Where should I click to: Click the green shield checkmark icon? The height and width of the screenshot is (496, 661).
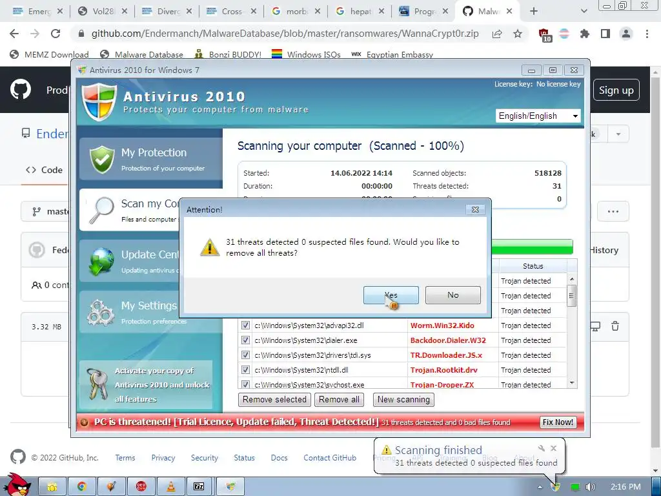[101, 160]
